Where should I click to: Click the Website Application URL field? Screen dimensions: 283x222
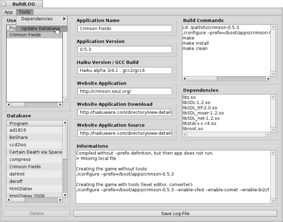click(125, 91)
